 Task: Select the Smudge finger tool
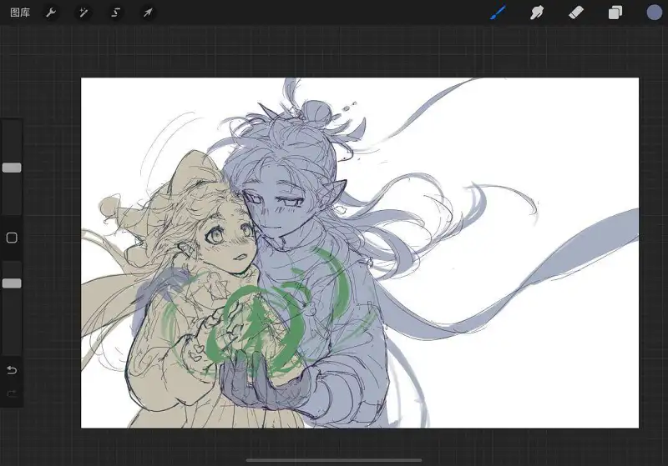tap(537, 13)
